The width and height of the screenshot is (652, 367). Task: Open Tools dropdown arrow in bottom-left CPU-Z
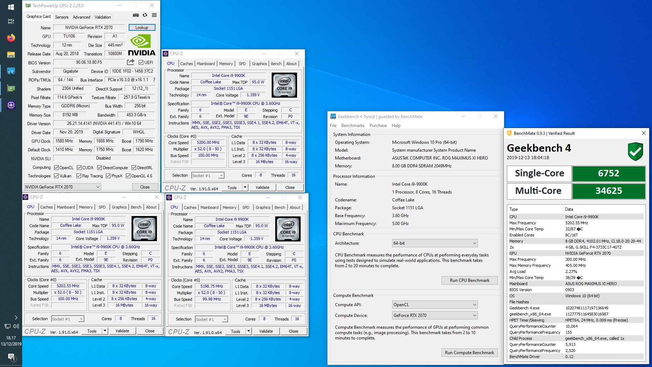[105, 331]
